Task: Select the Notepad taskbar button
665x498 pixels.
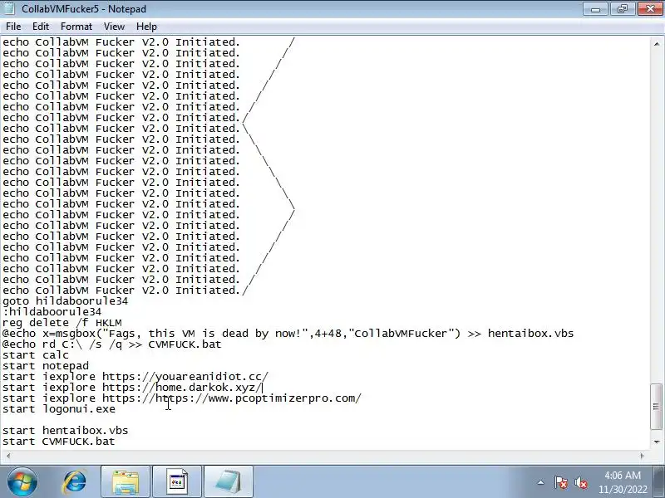Action: click(229, 482)
